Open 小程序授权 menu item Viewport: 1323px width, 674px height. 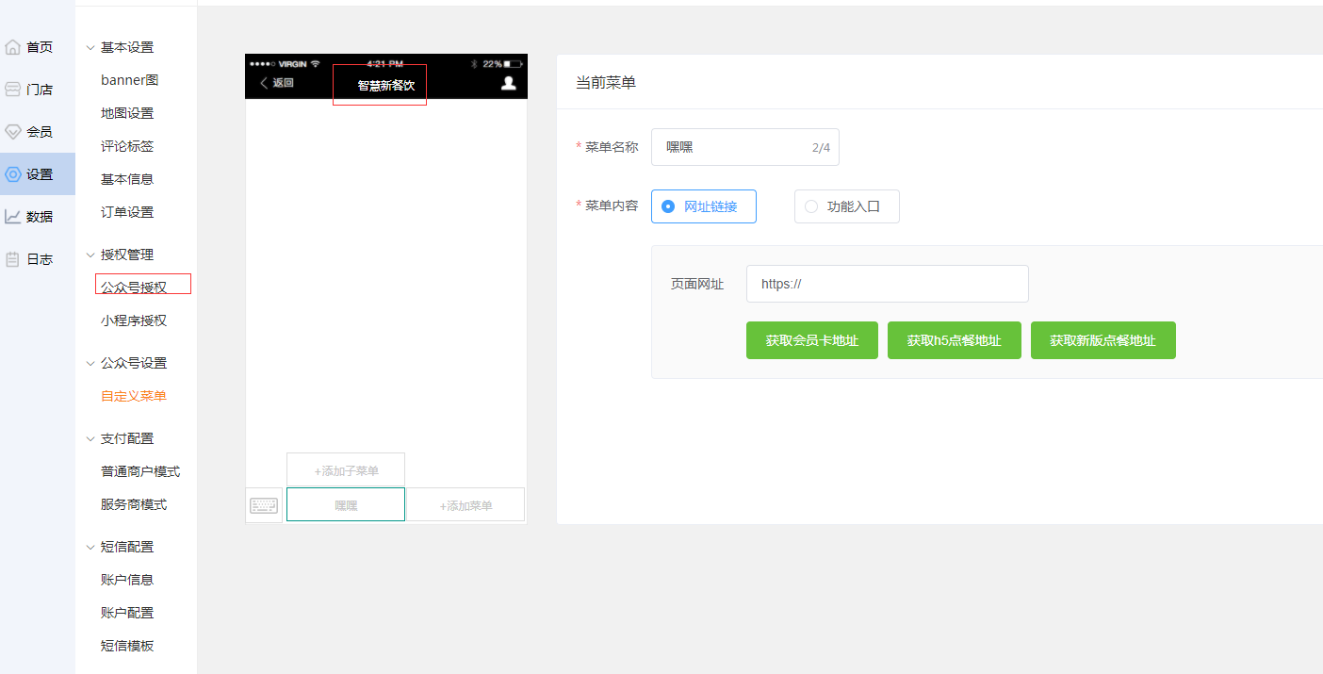[x=134, y=321]
